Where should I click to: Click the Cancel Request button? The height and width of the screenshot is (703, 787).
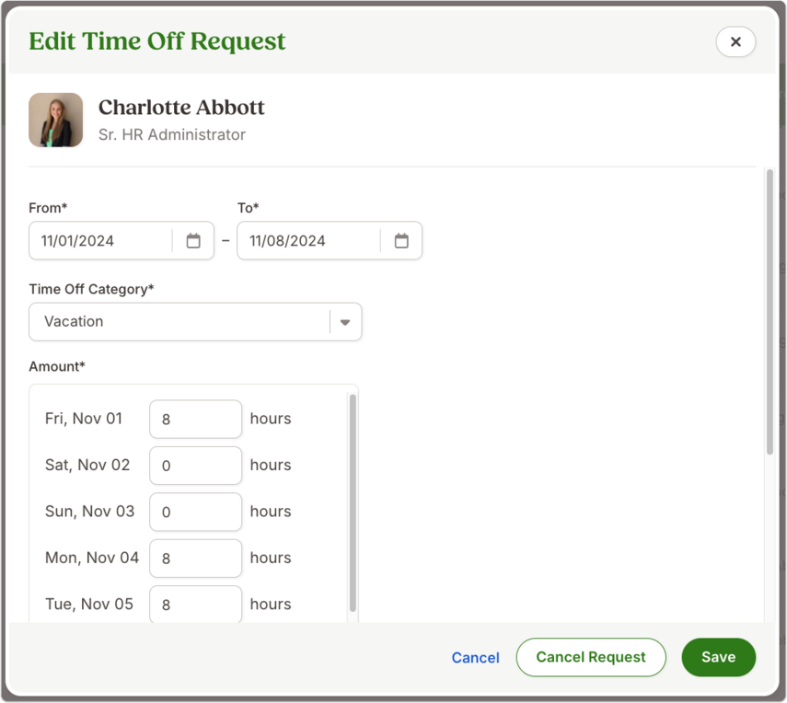tap(591, 657)
